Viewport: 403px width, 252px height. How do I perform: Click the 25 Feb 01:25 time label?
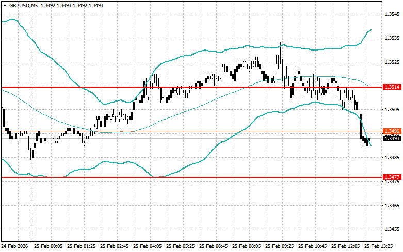coord(81,246)
